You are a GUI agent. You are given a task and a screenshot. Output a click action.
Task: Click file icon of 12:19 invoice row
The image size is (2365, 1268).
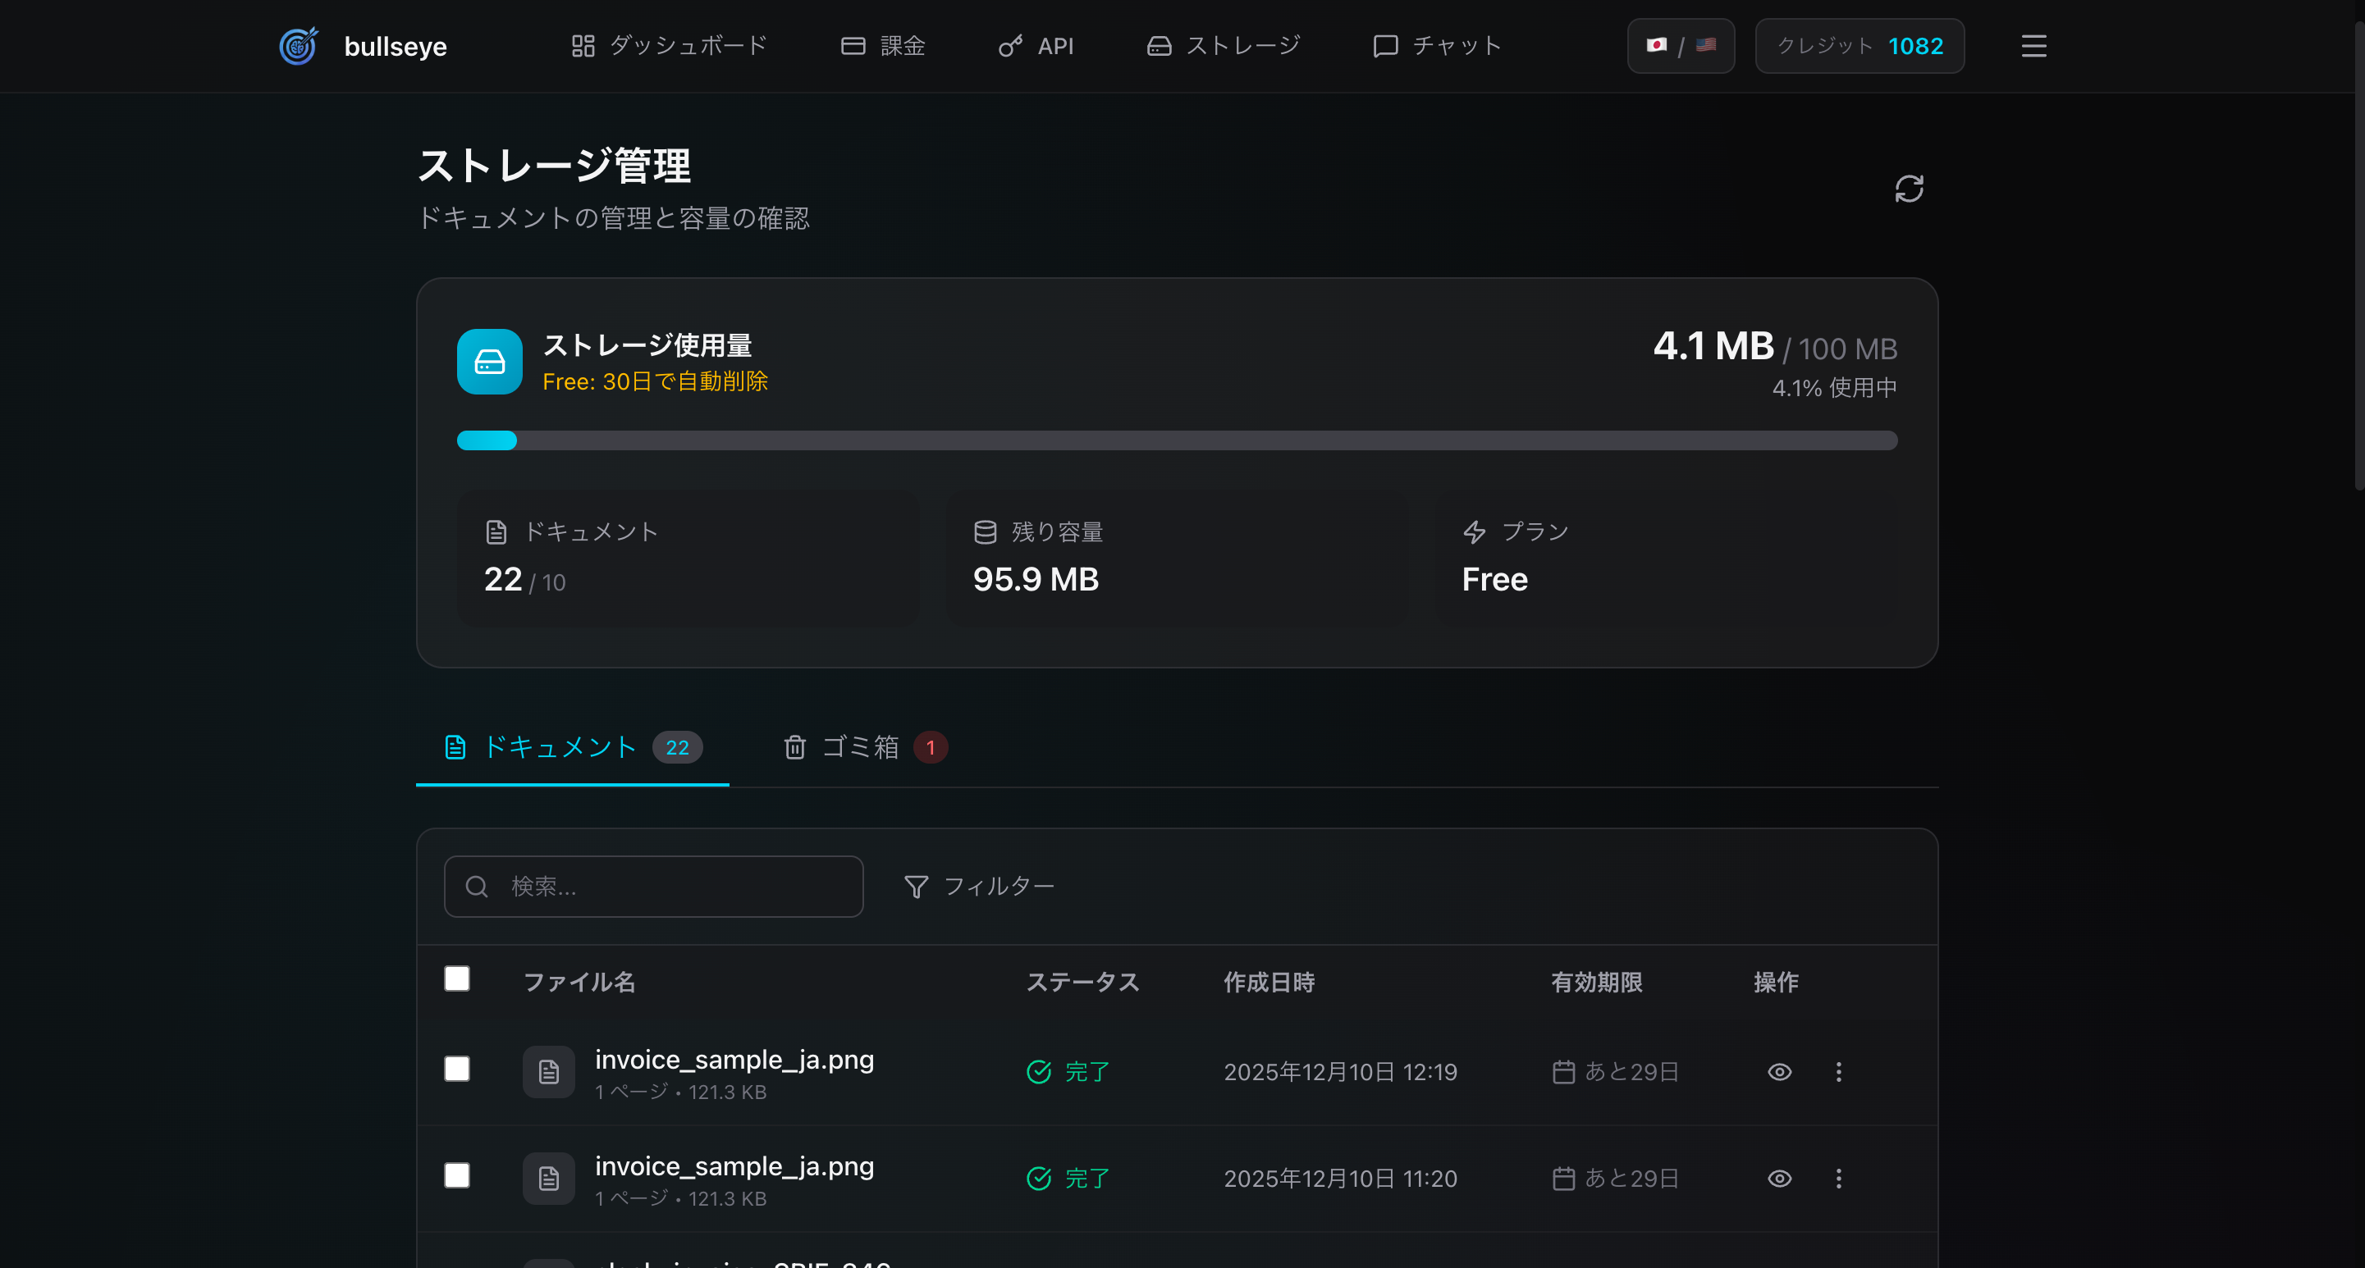pos(548,1072)
